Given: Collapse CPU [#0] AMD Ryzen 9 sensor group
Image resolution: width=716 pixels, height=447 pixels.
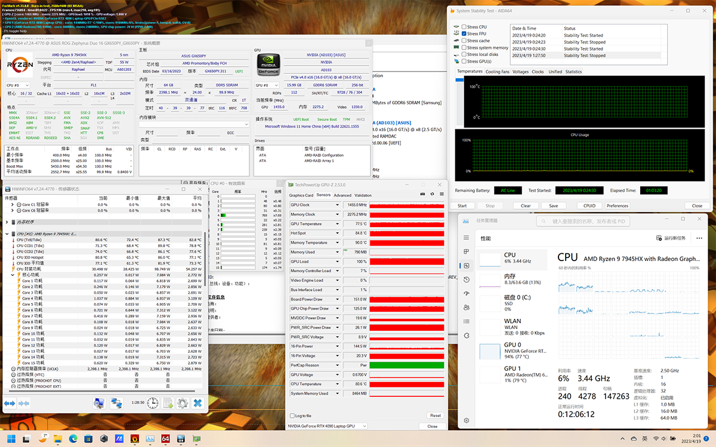Looking at the screenshot, I should click(x=8, y=234).
